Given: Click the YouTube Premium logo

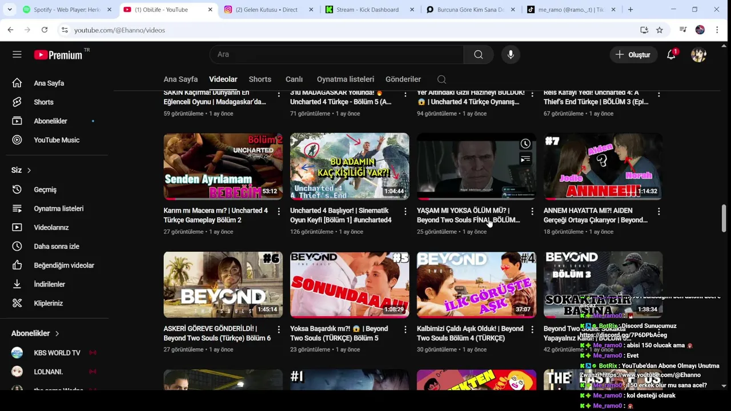Looking at the screenshot, I should coord(58,55).
